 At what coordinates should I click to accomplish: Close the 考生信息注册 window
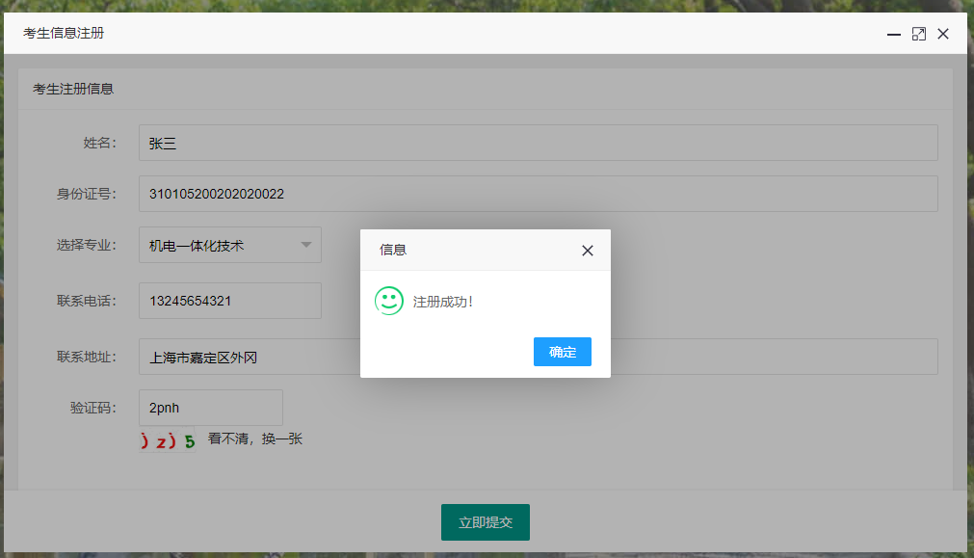[x=943, y=35]
